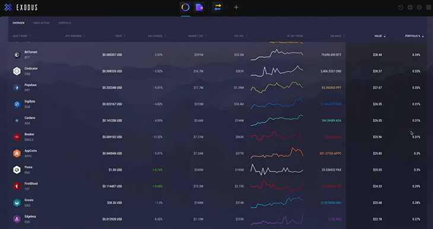Sort by Portfolio % column
The height and width of the screenshot is (229, 433).
coord(414,36)
